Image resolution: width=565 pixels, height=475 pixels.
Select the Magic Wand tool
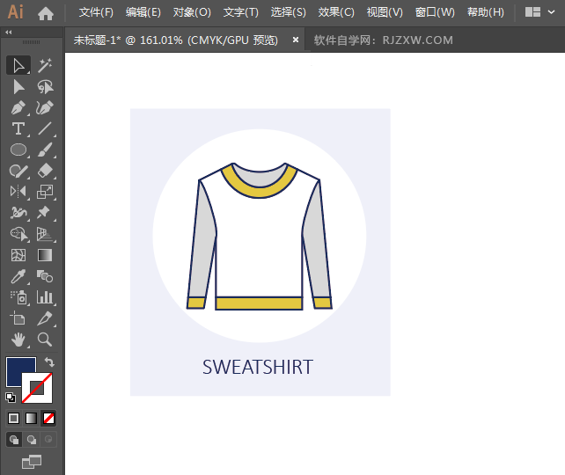45,65
